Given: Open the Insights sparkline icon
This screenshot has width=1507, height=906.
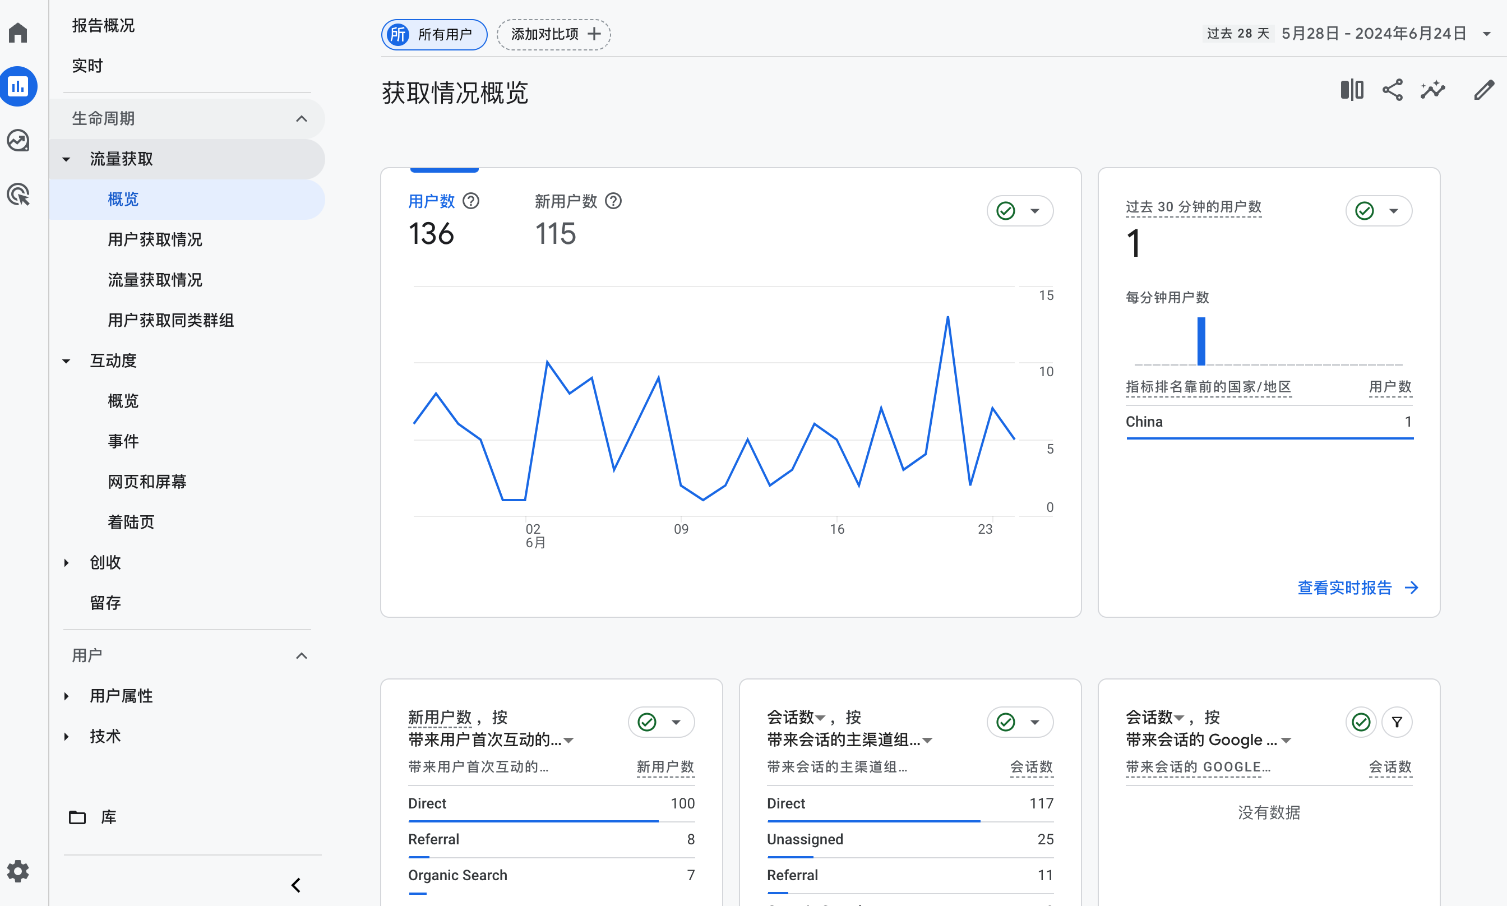Looking at the screenshot, I should click(1432, 90).
